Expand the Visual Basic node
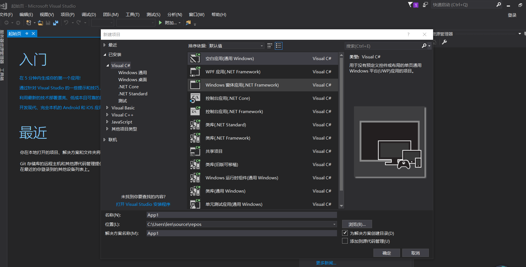The image size is (526, 267). coord(107,107)
